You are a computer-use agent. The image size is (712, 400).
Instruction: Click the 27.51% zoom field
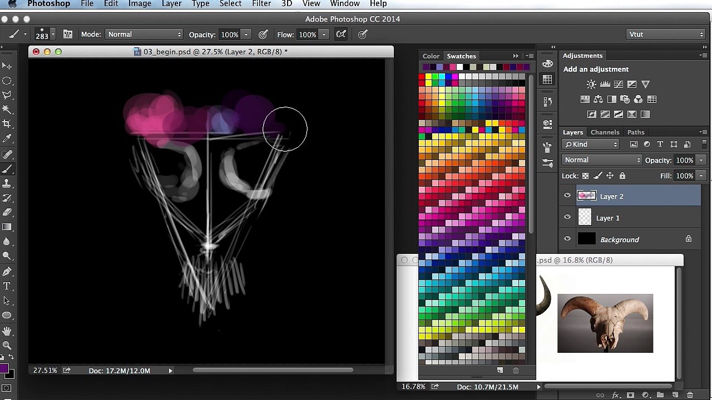[x=45, y=371]
